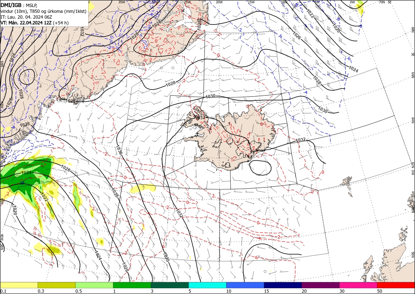Image resolution: width=415 pixels, height=294 pixels.
Task: Pick the blue 10 to 15 mm legend swatch
Action: (x=245, y=285)
